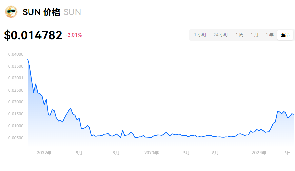295x171 pixels.
Task: Select the 24 小时 time range tab
Action: pos(221,35)
